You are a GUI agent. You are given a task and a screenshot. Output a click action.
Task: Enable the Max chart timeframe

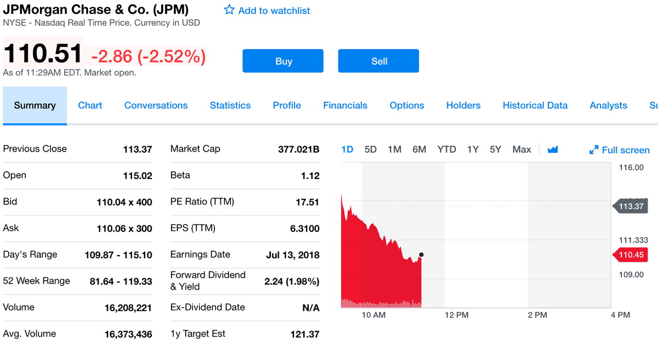coord(521,149)
